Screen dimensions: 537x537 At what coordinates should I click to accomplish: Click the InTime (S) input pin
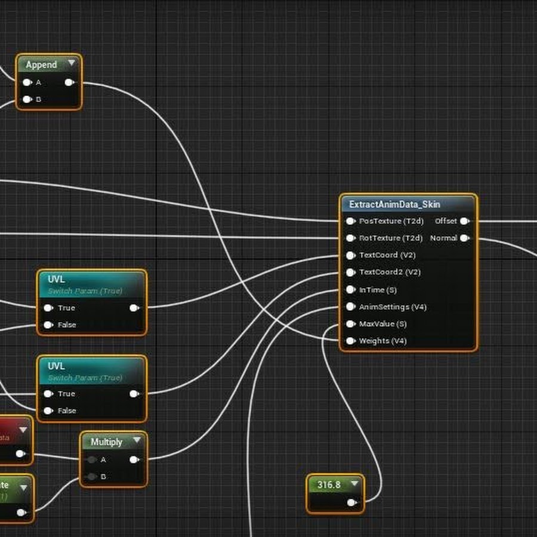350,290
